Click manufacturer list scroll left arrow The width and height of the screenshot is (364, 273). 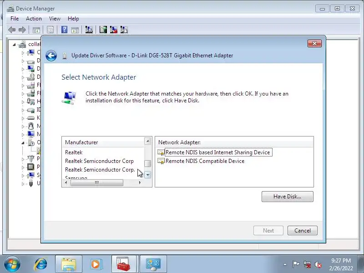point(66,183)
